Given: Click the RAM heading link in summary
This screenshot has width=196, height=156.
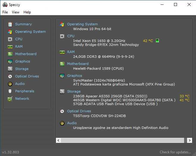Looking at the screenshot, I should 71,52.
